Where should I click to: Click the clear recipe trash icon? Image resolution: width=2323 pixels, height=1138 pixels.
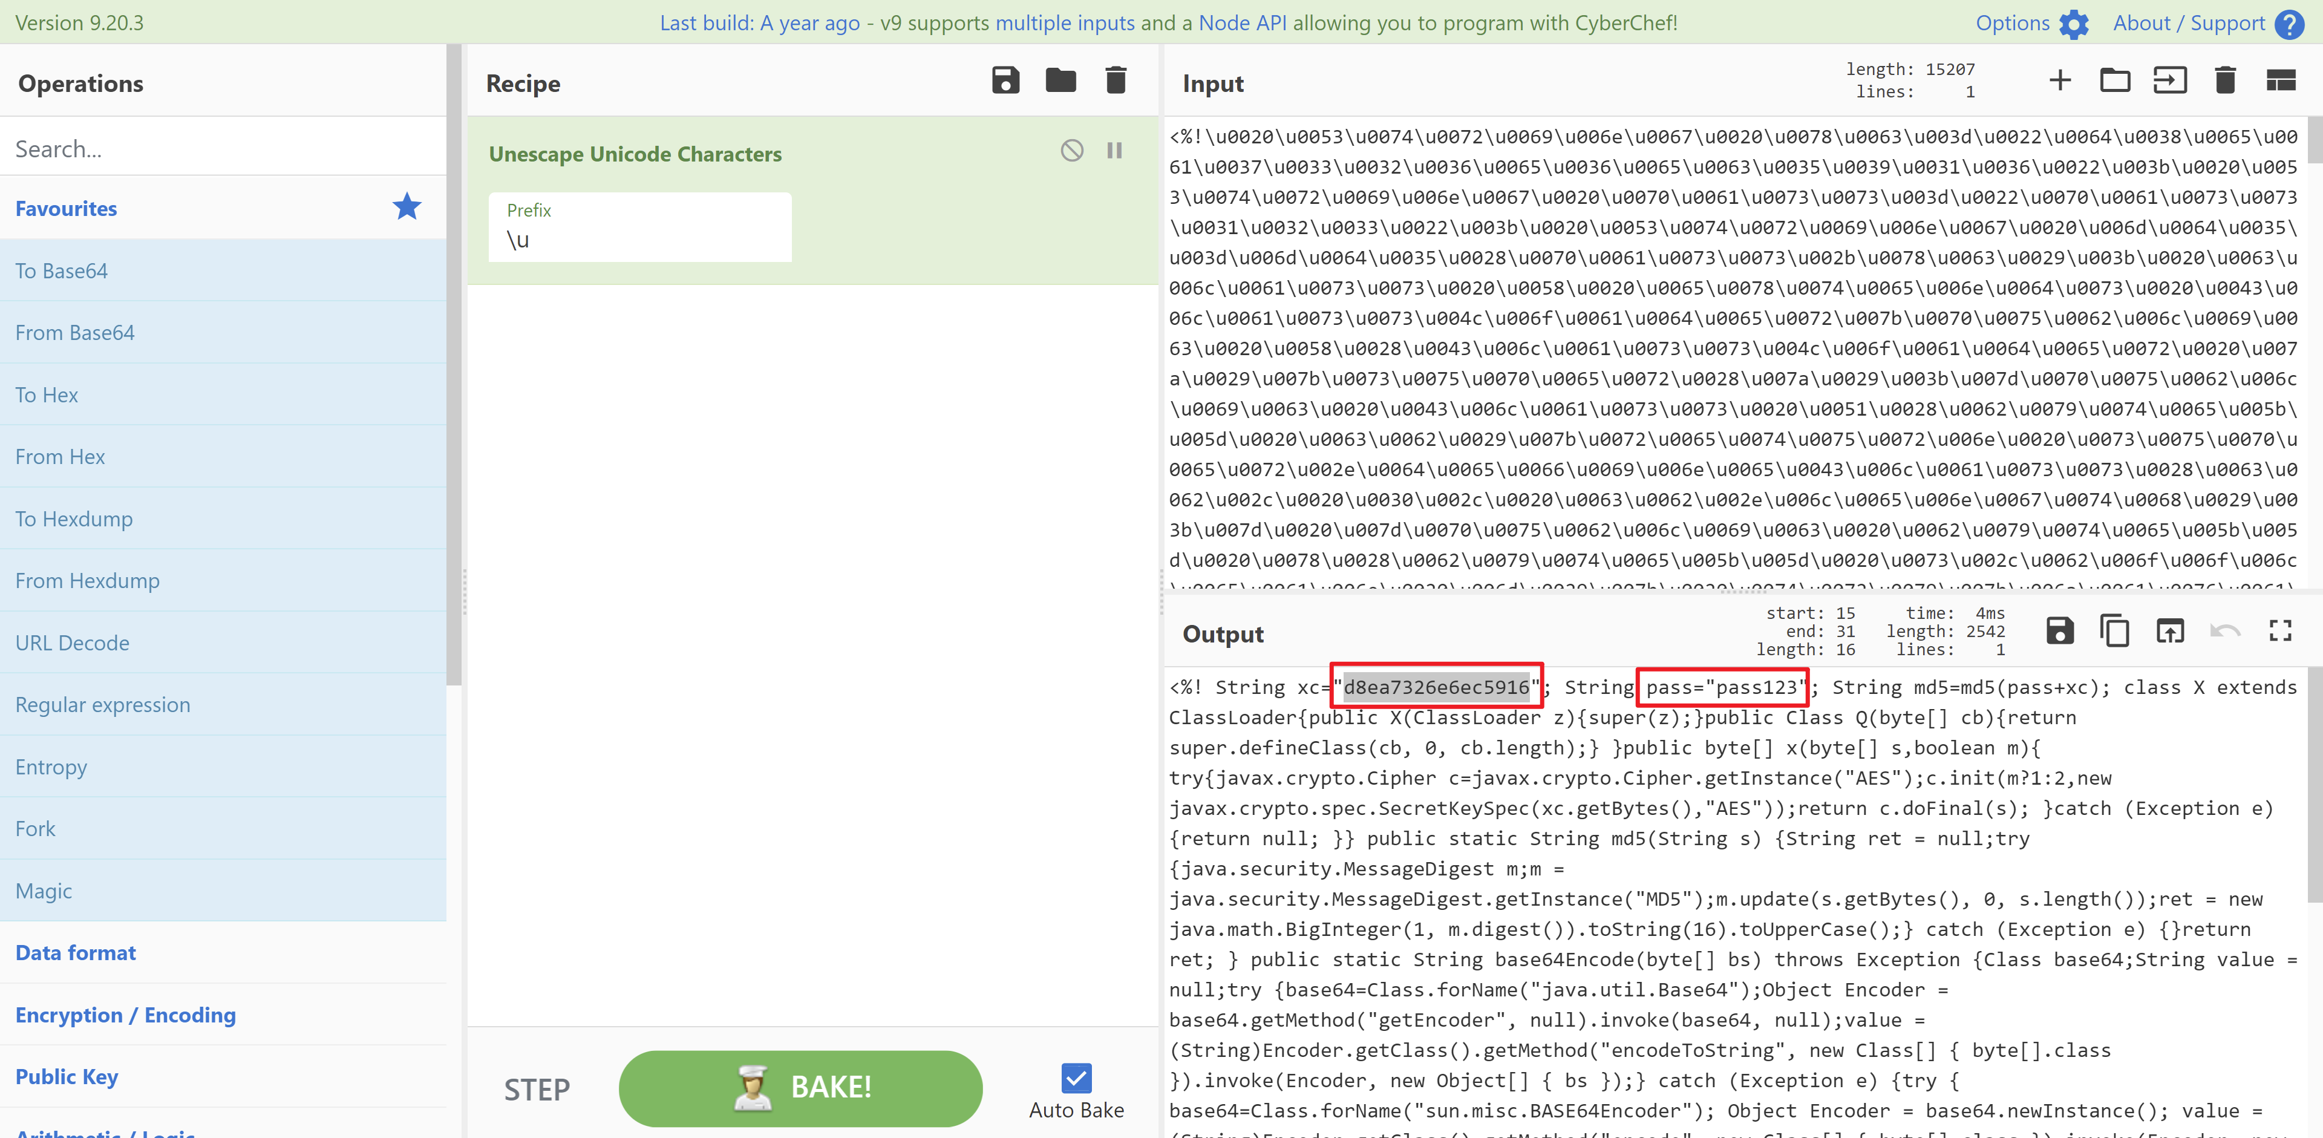[x=1116, y=81]
